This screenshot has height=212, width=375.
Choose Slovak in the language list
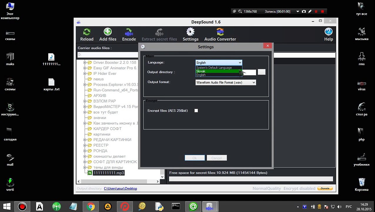point(219,71)
